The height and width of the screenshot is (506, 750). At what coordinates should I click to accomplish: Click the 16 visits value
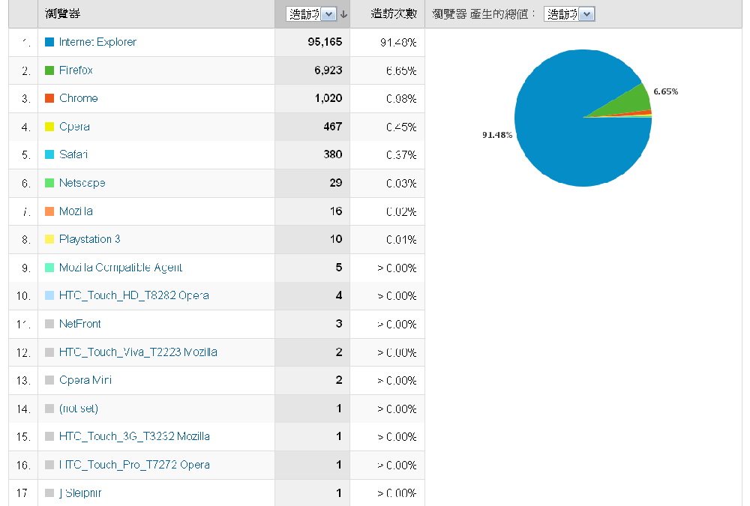click(336, 211)
